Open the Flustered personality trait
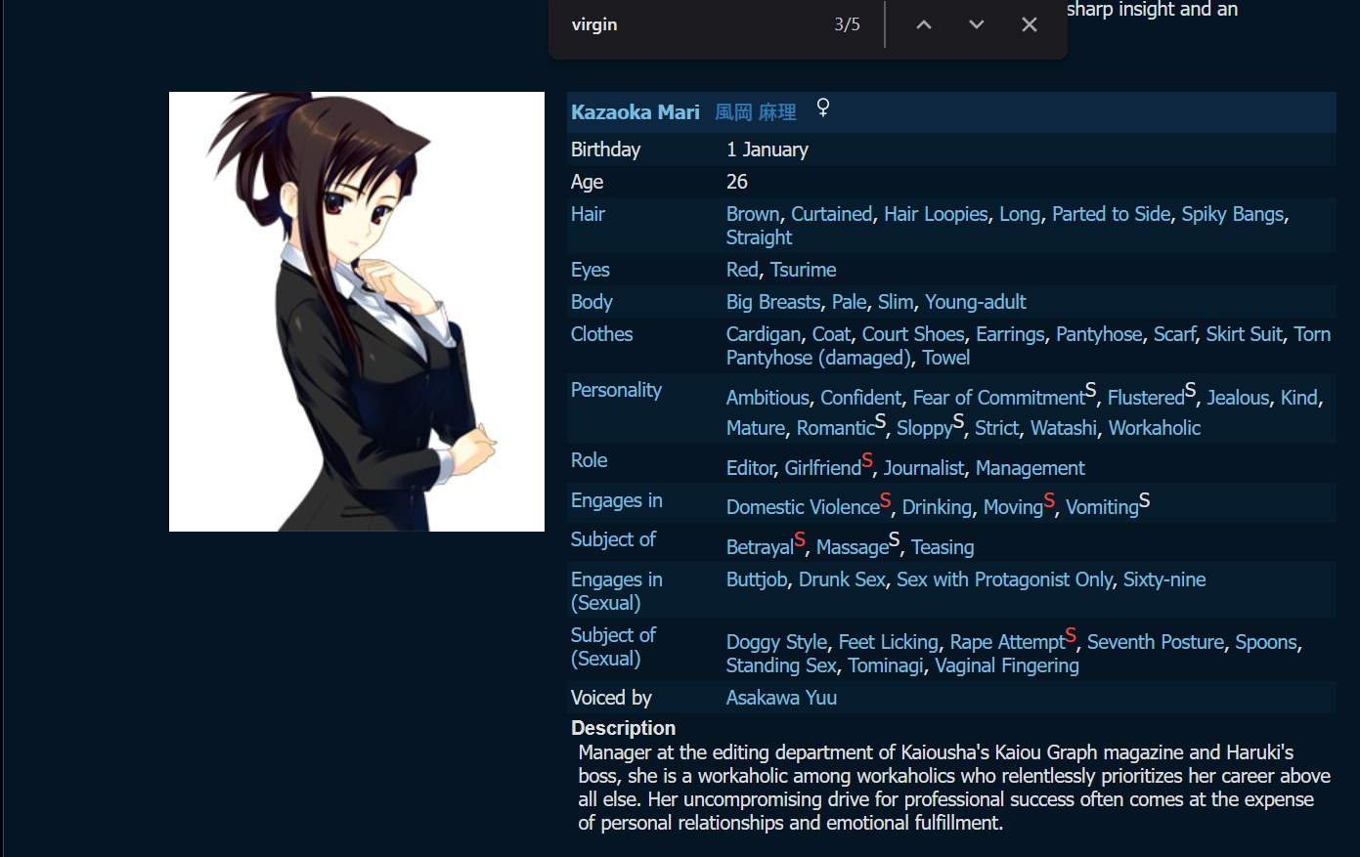Image resolution: width=1360 pixels, height=857 pixels. tap(1146, 398)
